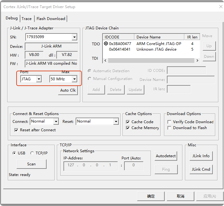Viewport: 224px width, 206px height.
Task: Click the HW version V8.00 field
Action: (x=34, y=55)
